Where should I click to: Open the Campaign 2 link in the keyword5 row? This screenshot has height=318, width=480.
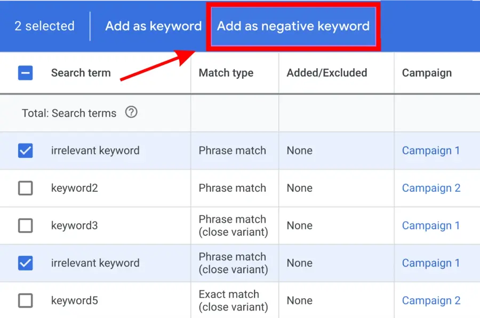pos(431,300)
